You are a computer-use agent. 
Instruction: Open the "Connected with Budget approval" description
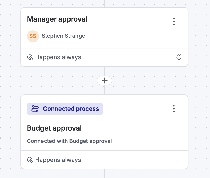69,141
